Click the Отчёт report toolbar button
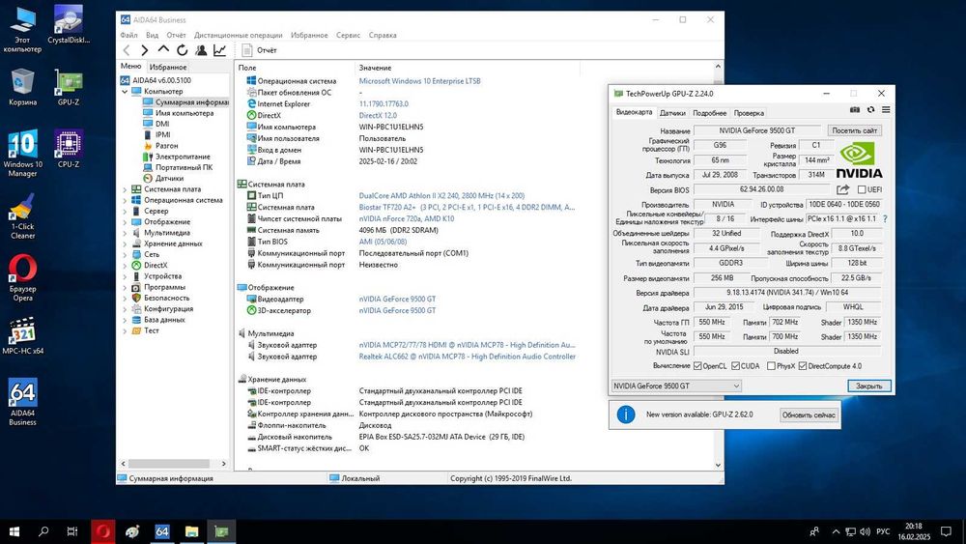 (x=259, y=50)
